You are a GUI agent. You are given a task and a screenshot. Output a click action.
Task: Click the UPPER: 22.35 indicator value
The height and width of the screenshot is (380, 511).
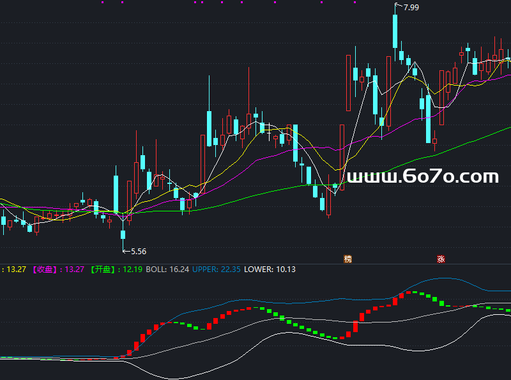217,270
